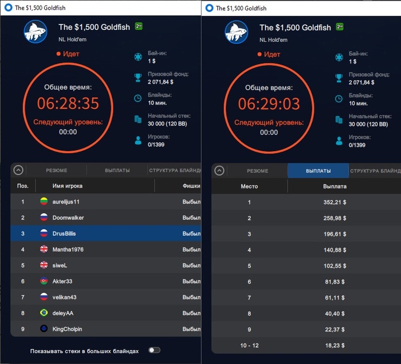The height and width of the screenshot is (364, 401).
Task: Click the Russian flag next to DrusBillis
Action: click(44, 233)
